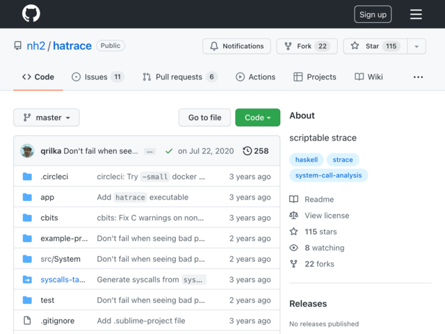Fork the hatrace repository
Viewport: 445px width, 334px height.
307,46
